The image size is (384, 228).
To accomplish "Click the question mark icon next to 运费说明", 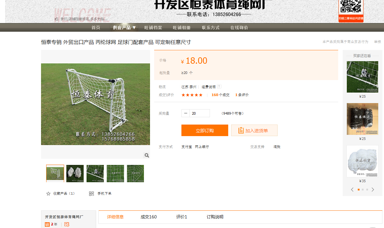I will coord(219,86).
